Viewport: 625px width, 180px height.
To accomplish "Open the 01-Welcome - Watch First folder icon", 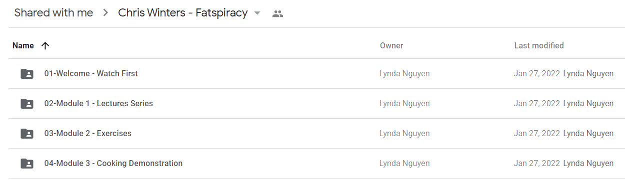I will pyautogui.click(x=27, y=74).
